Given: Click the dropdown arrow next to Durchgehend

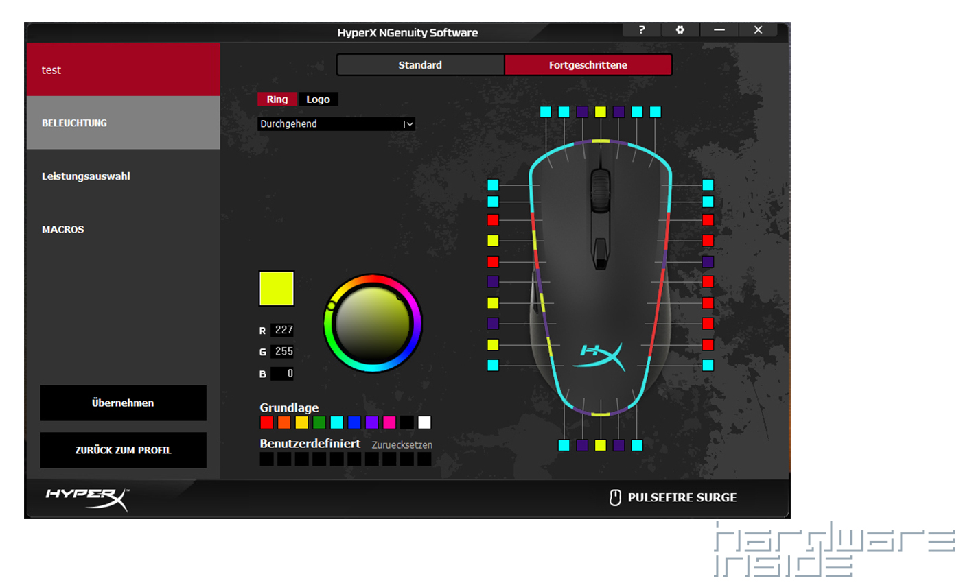Looking at the screenshot, I should point(409,124).
